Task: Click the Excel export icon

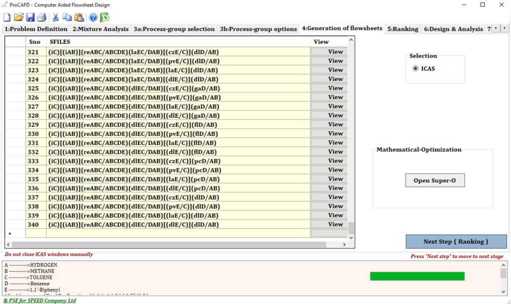Action: click(105, 17)
